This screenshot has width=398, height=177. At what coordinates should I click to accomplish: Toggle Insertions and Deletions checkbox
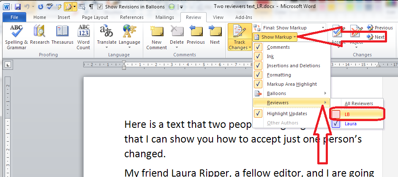[x=258, y=66]
